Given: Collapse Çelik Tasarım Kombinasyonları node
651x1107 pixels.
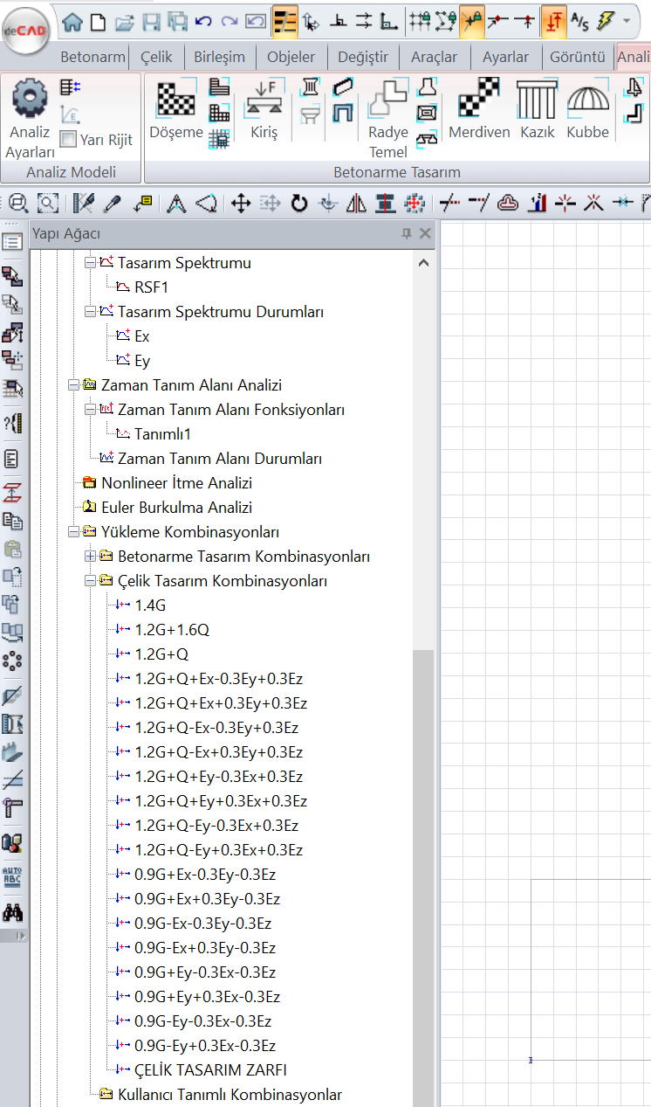Looking at the screenshot, I should pyautogui.click(x=89, y=580).
